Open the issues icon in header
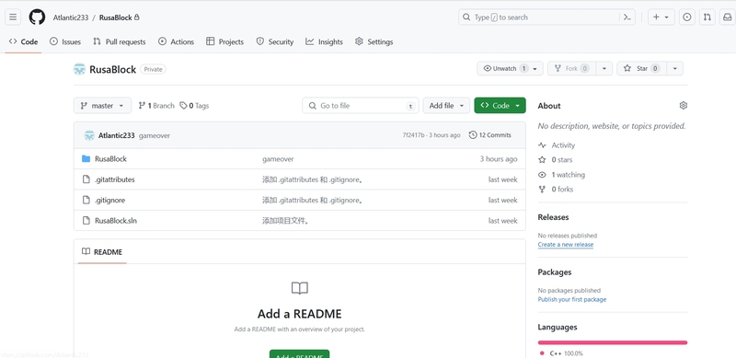The image size is (736, 358). coord(686,17)
